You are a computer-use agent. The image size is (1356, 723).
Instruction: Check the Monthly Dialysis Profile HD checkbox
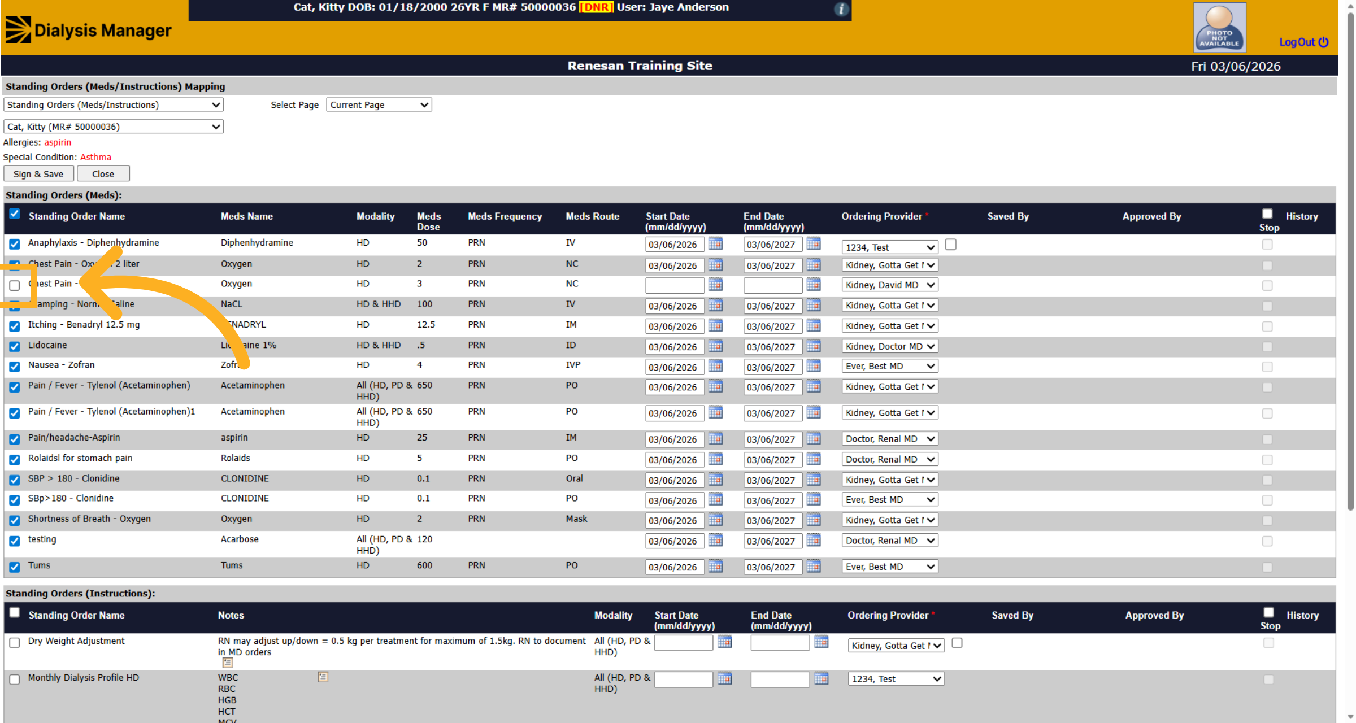click(x=15, y=680)
